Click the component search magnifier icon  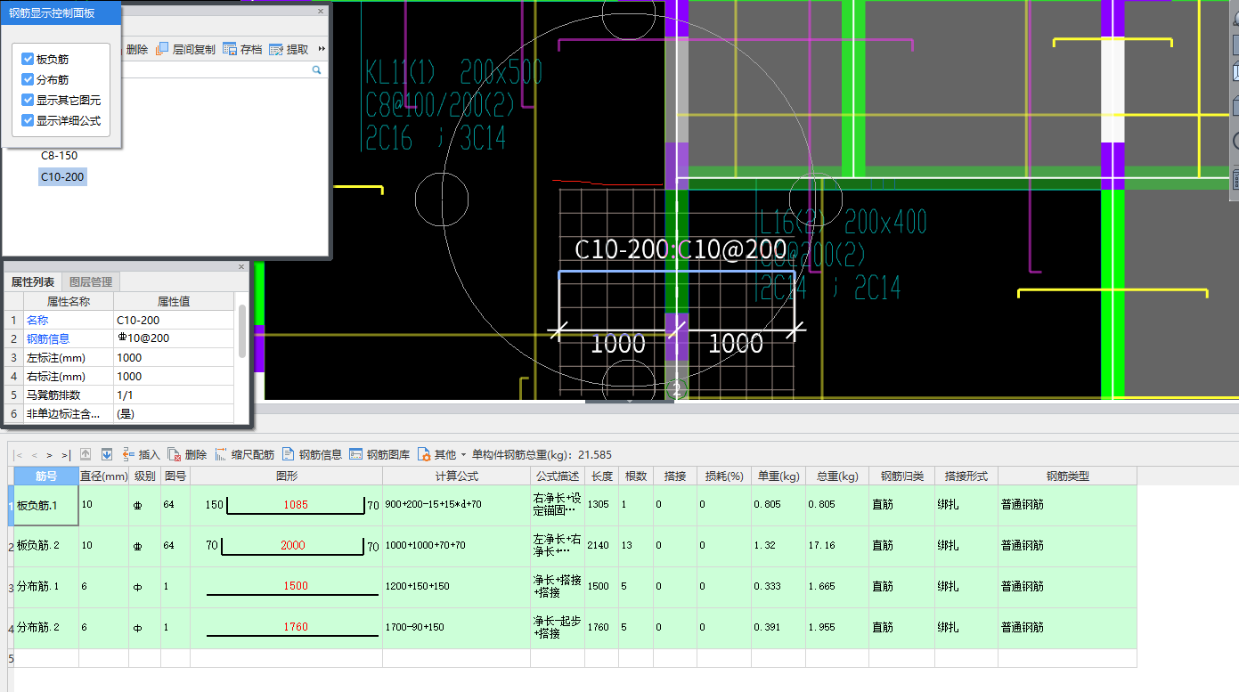(316, 69)
